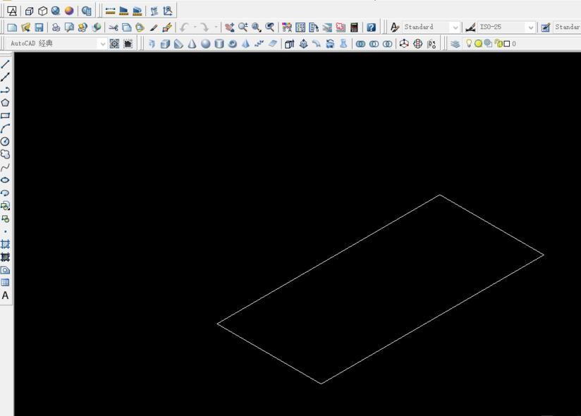
Task: Toggle the layer lock icon
Action: coord(498,44)
